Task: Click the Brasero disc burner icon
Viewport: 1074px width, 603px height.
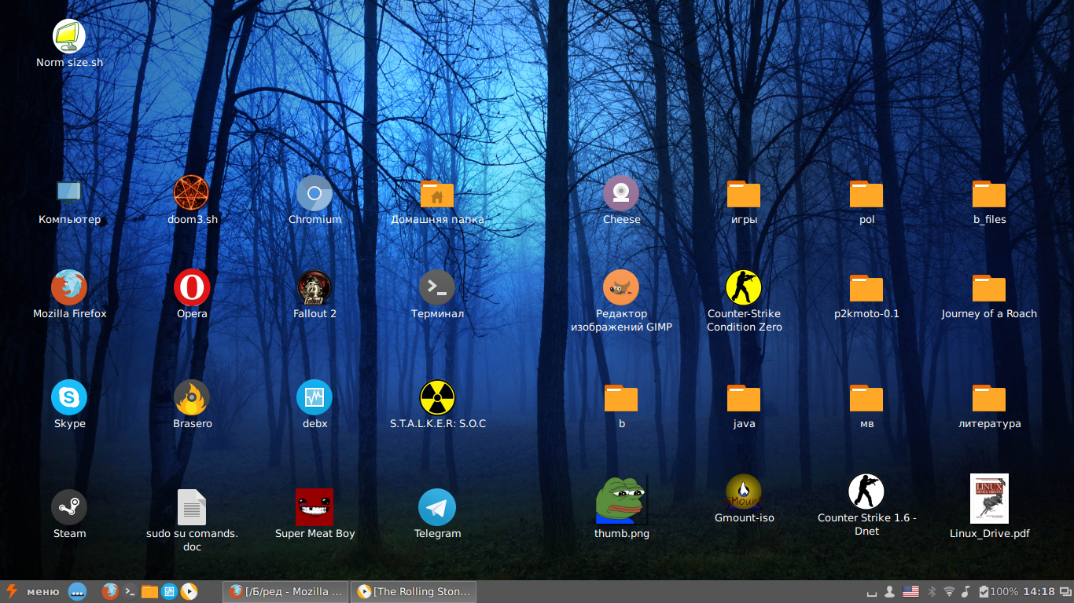Action: click(192, 397)
